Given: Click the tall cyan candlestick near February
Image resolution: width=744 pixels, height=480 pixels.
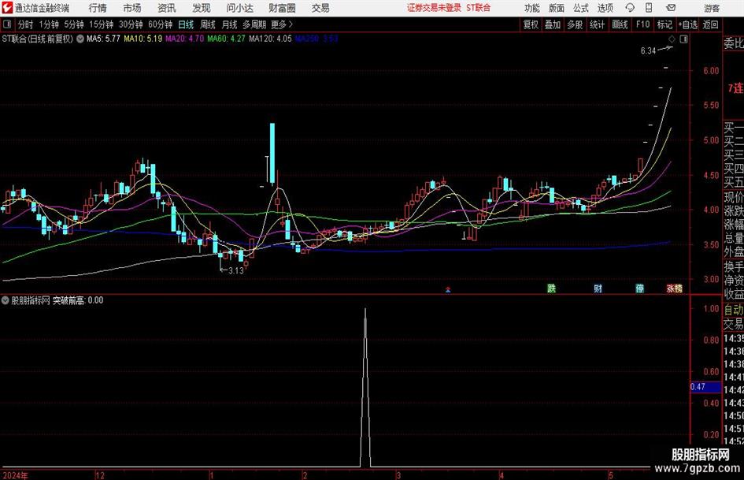Looking at the screenshot, I should click(x=272, y=154).
